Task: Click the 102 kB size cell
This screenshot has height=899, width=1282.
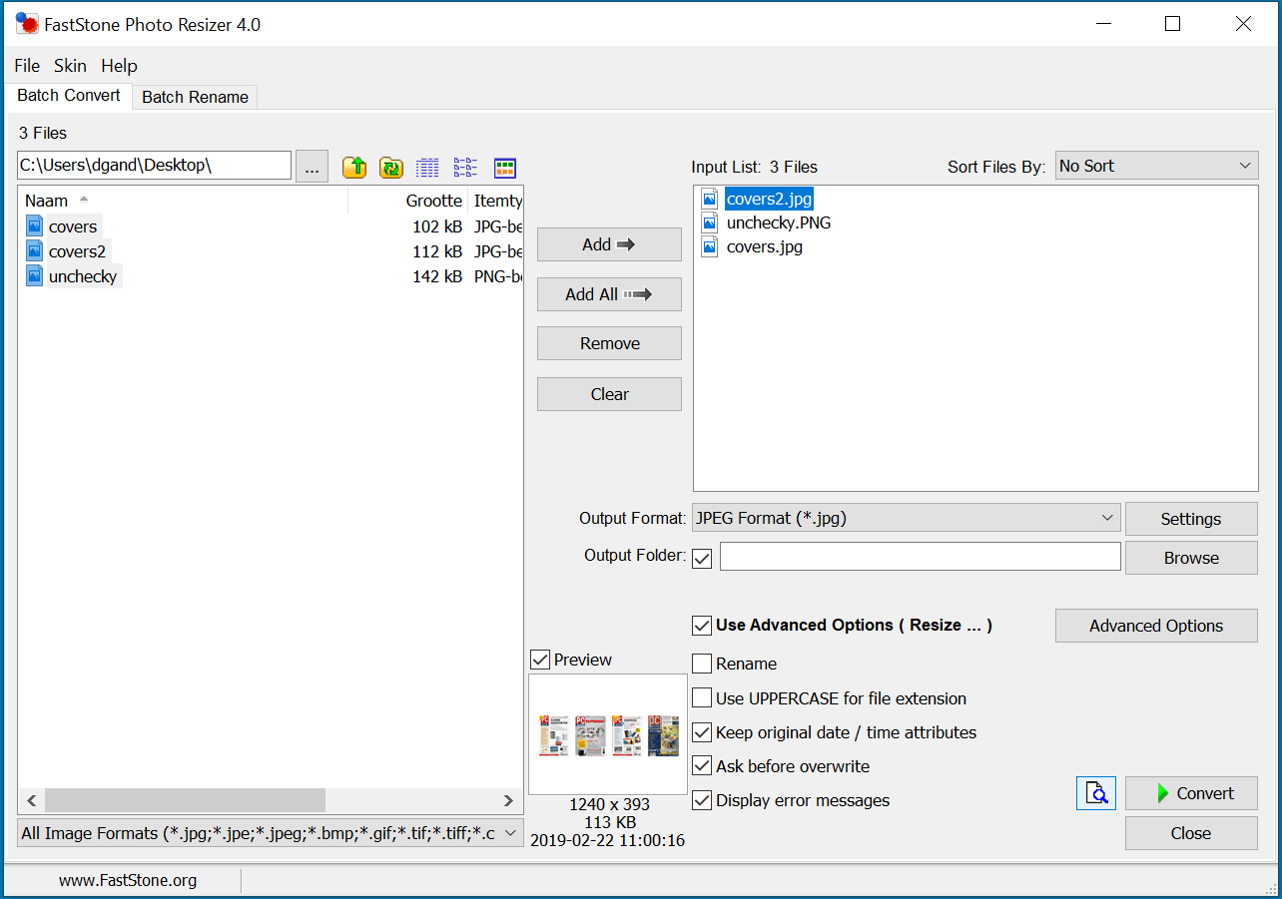Action: coord(437,226)
